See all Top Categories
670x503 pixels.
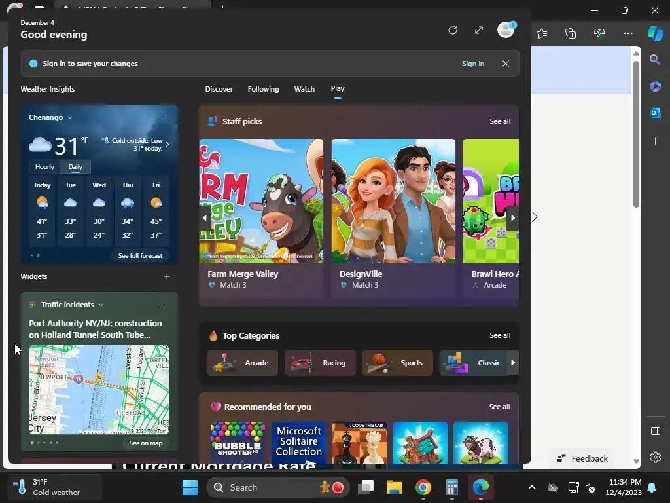(x=500, y=335)
